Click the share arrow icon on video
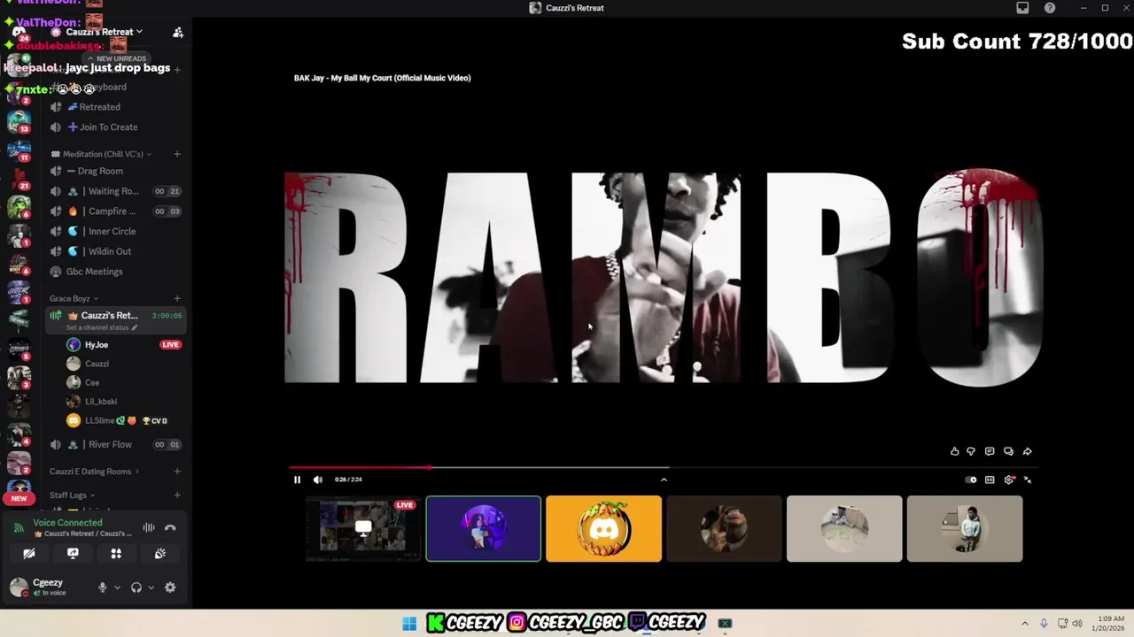This screenshot has height=637, width=1134. click(1027, 451)
